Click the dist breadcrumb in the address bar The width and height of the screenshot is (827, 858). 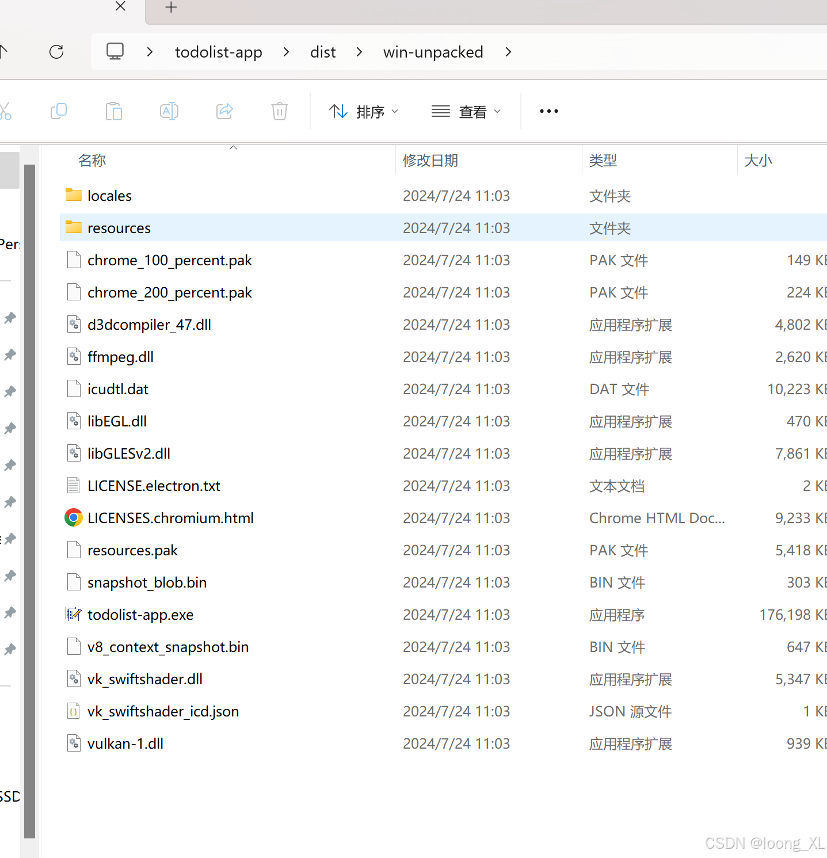323,52
